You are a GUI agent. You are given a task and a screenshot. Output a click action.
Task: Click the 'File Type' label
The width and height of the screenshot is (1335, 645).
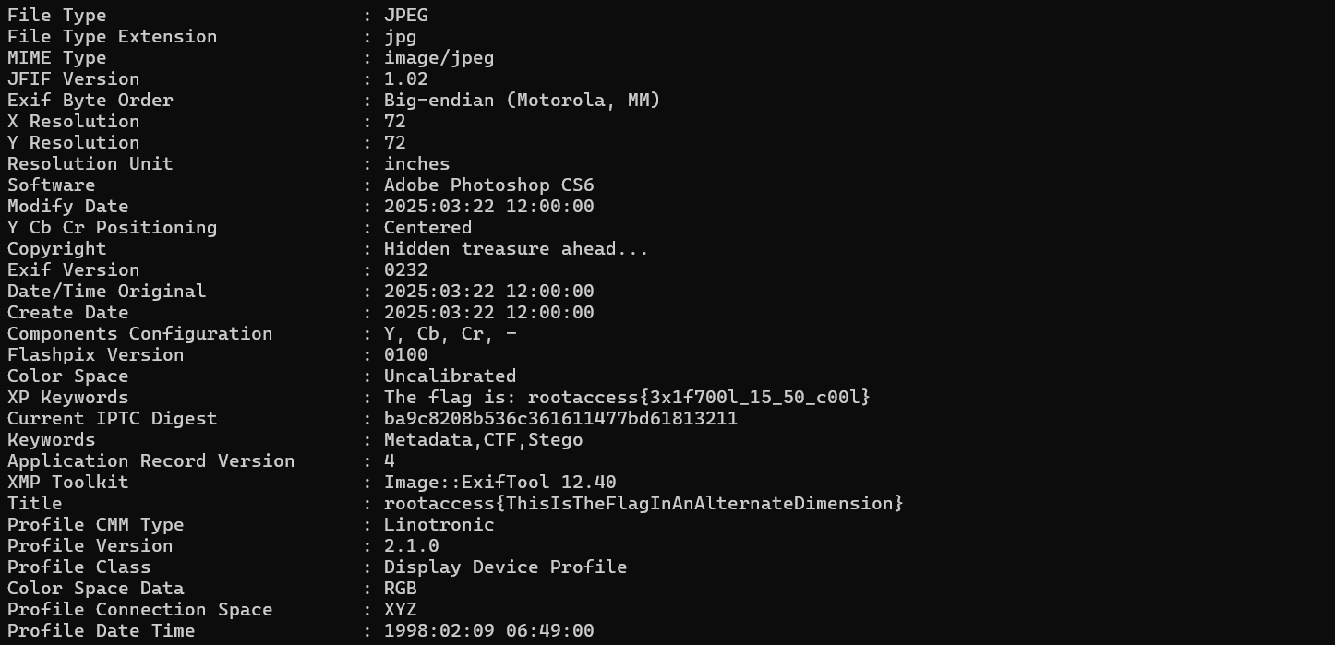click(x=56, y=15)
